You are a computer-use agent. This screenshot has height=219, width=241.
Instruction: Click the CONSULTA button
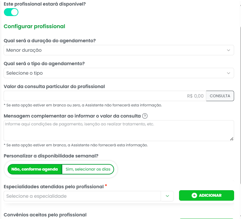point(220,96)
